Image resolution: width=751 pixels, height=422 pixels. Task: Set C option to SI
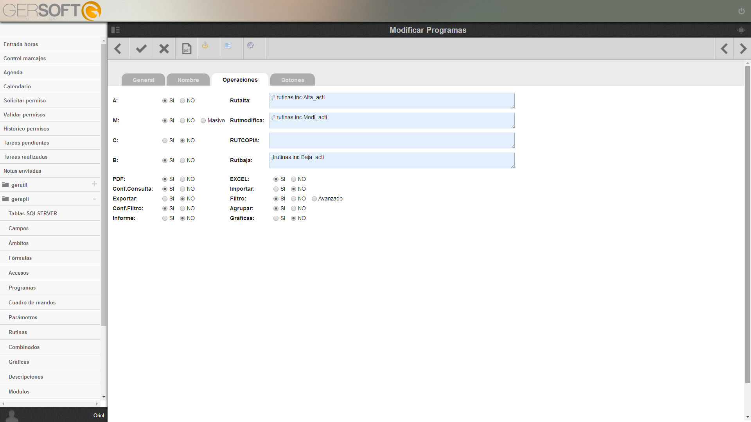[x=165, y=141]
